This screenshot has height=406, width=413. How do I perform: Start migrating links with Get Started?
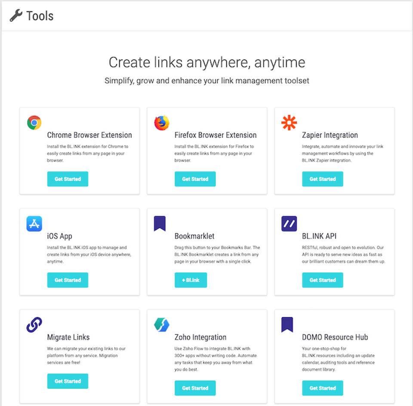(68, 381)
